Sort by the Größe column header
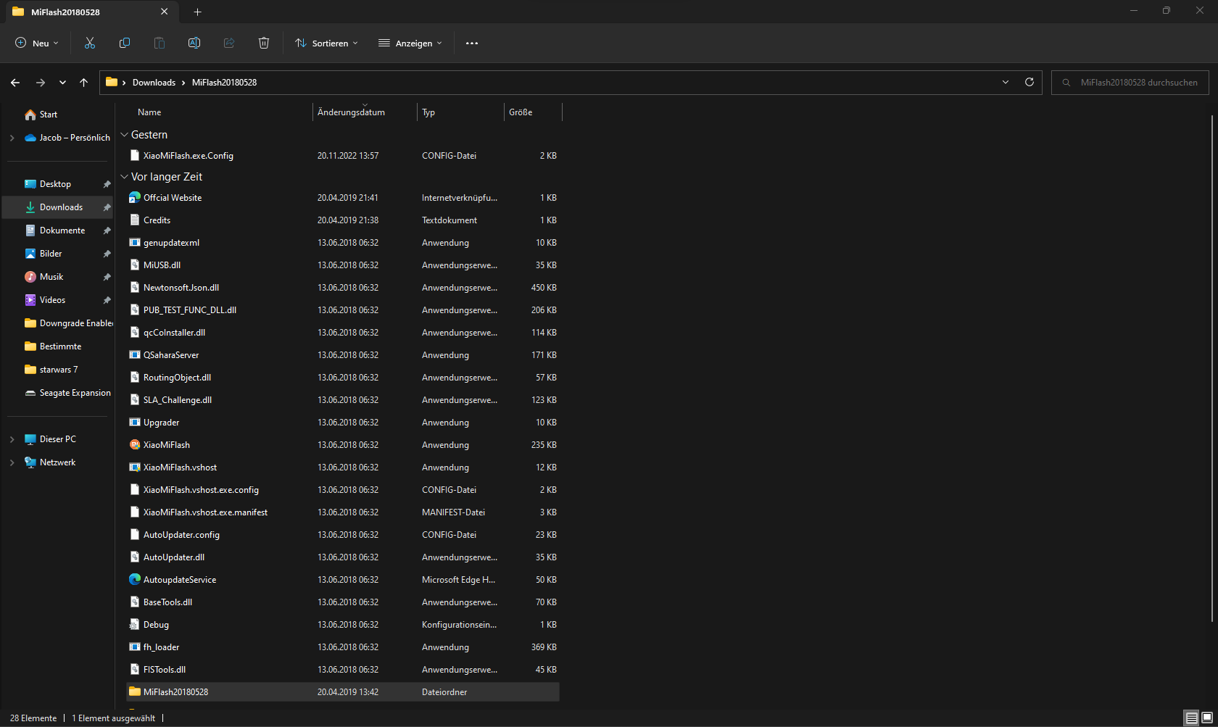 [x=521, y=112]
